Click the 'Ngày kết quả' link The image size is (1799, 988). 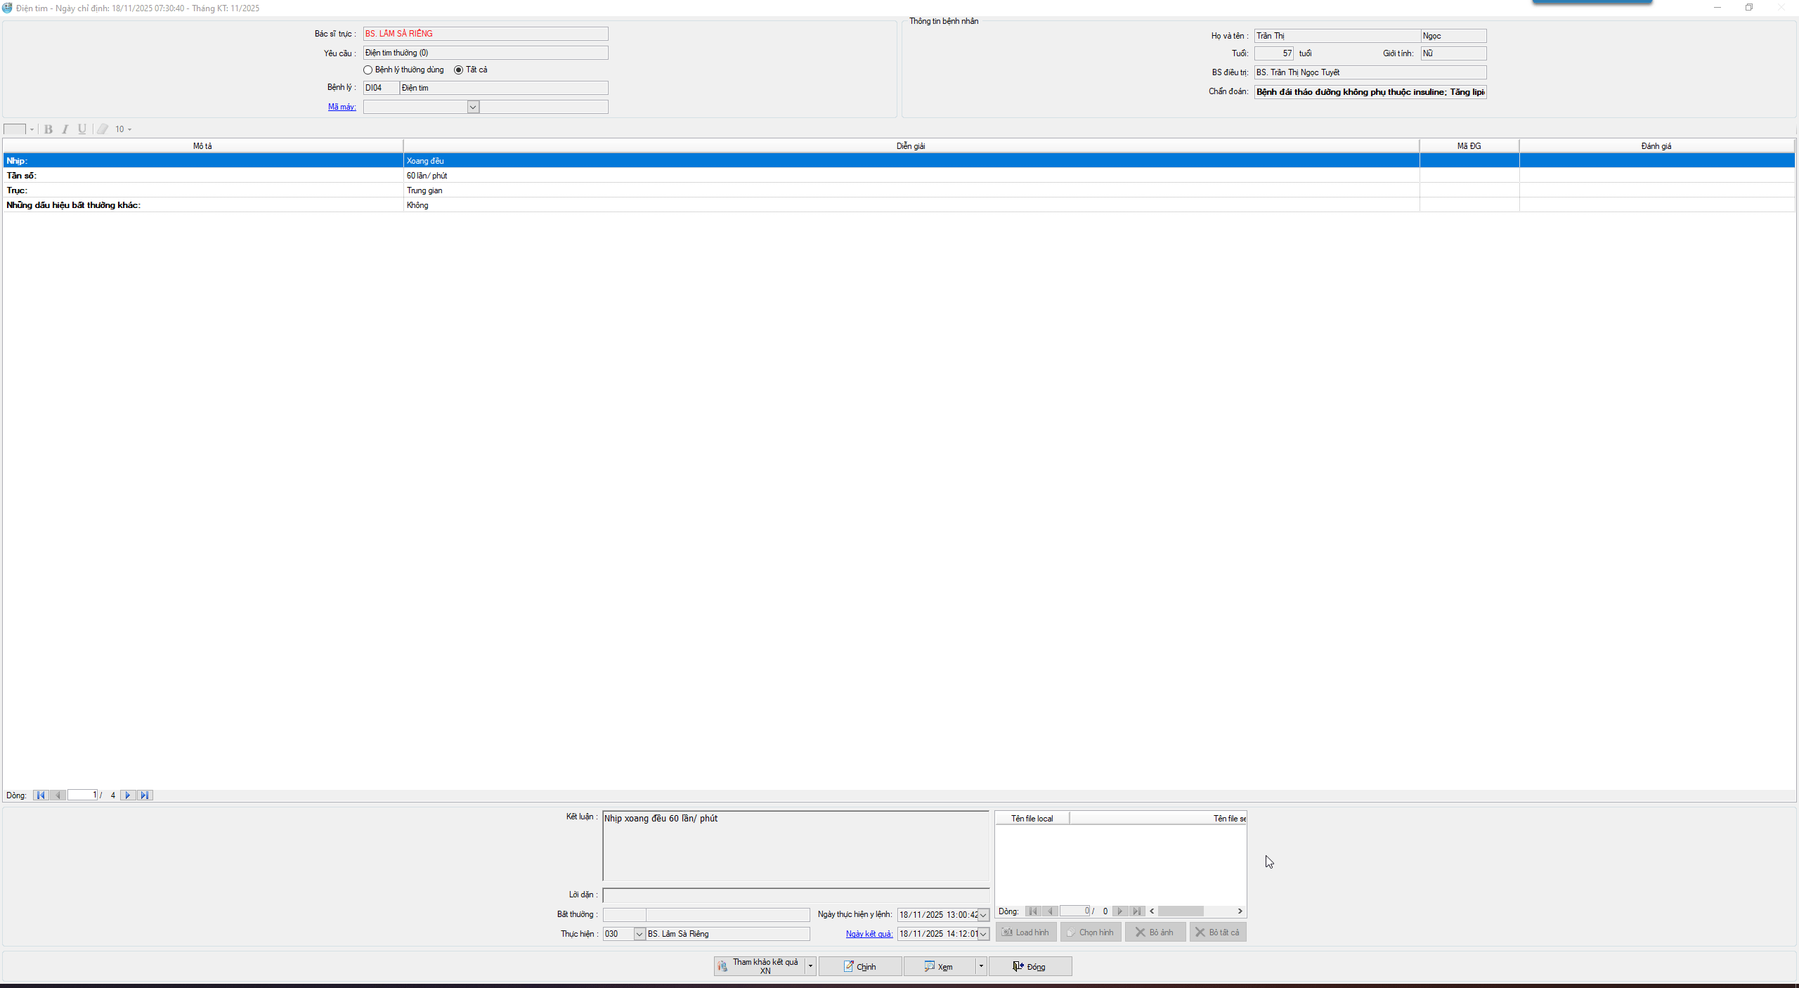(869, 934)
